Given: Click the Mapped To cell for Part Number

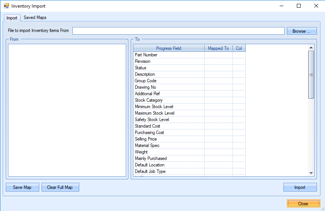Looking at the screenshot, I should [x=218, y=55].
